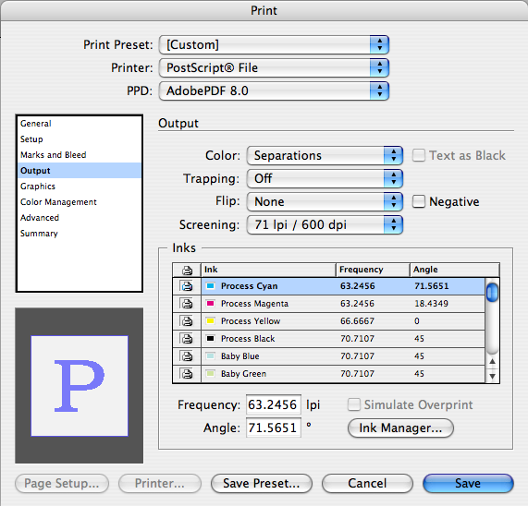Click printer icon in Inks table header

[x=187, y=270]
